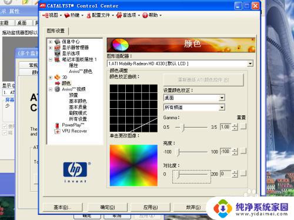Select the 图形设置 tab
The width and height of the screenshot is (294, 220).
click(x=56, y=31)
